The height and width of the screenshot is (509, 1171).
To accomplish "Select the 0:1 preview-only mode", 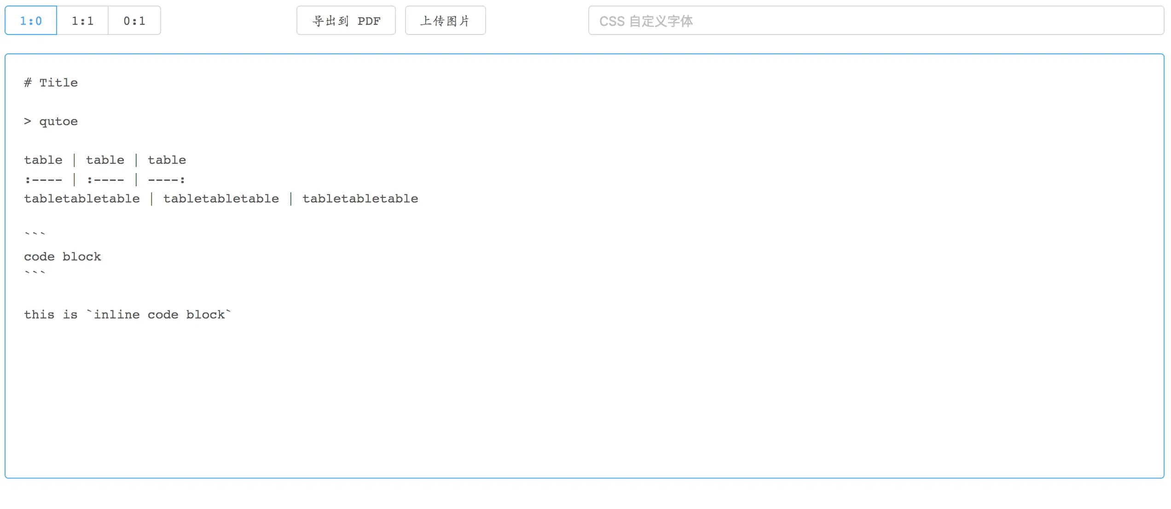I will (x=134, y=20).
